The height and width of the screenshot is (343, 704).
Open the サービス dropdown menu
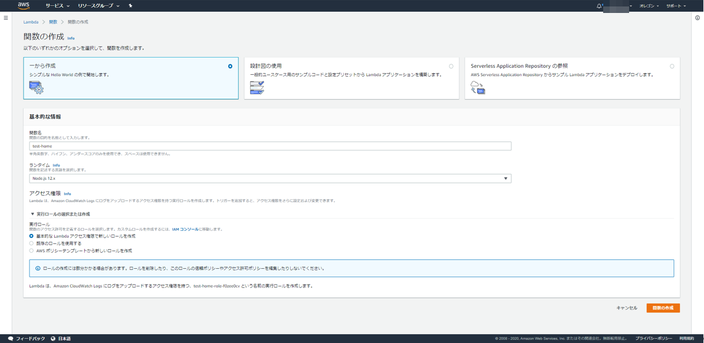(57, 6)
